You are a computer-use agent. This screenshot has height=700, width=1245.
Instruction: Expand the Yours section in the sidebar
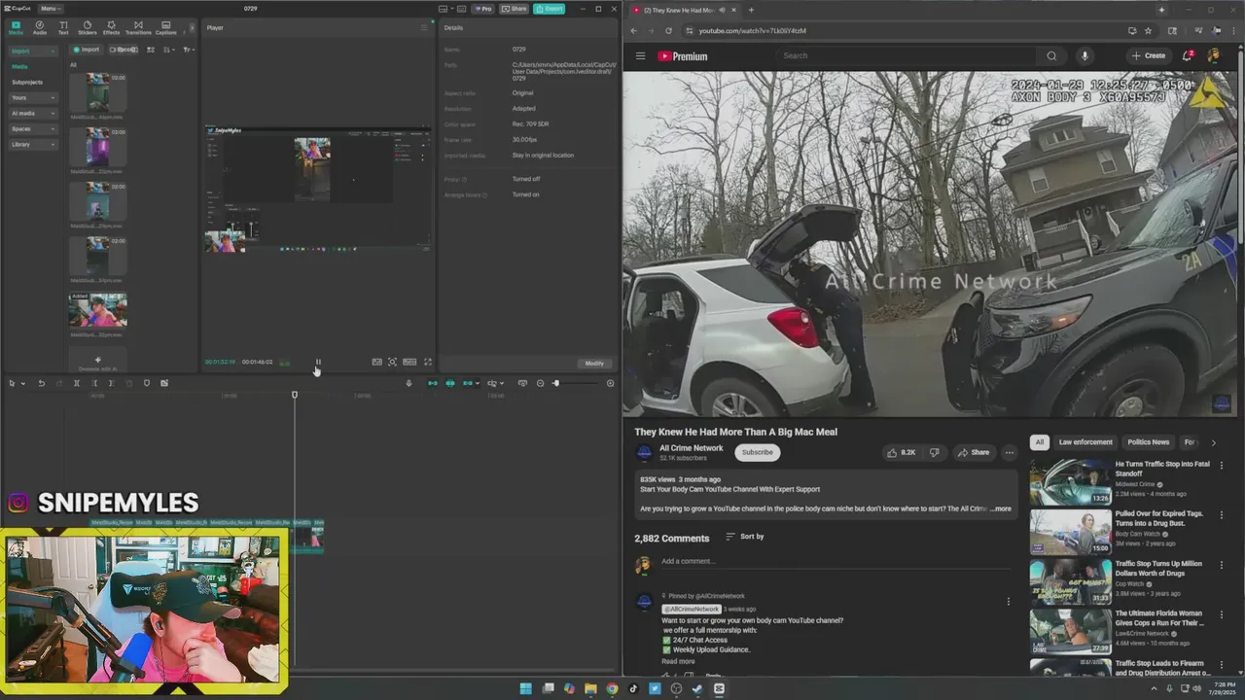tap(33, 97)
